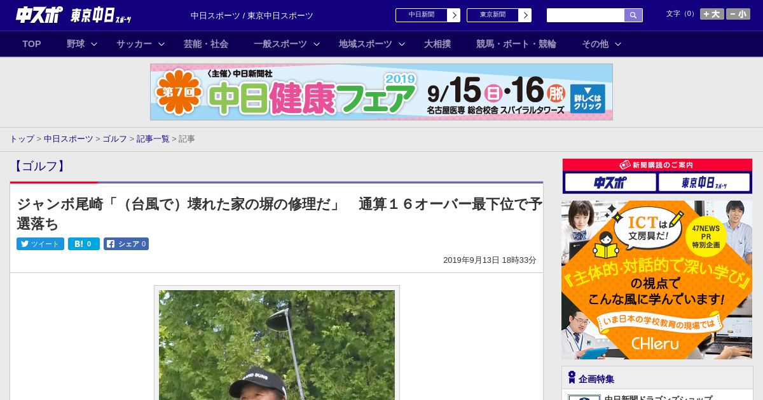The image size is (763, 400).
Task: Open the 地域スポーツ menu item
Action: pyautogui.click(x=366, y=44)
